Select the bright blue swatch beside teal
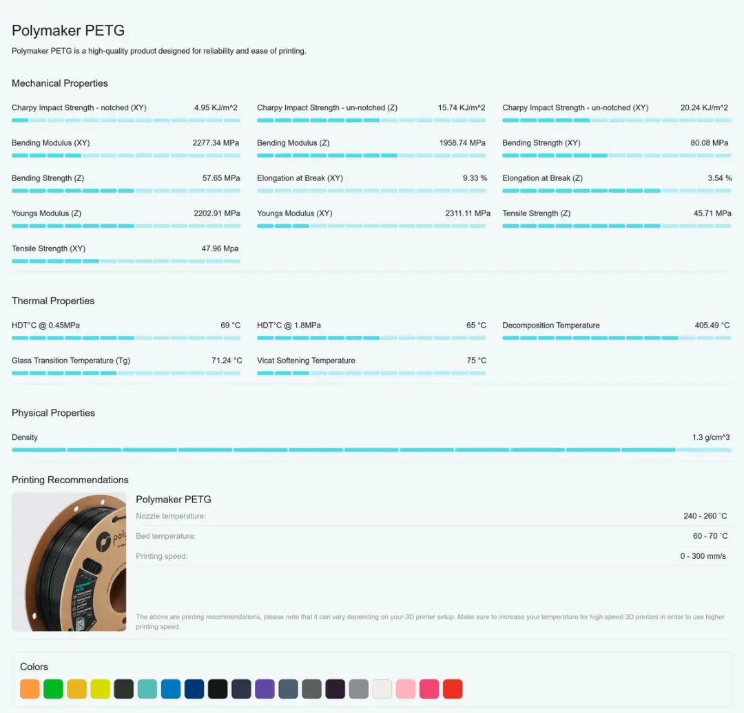The height and width of the screenshot is (713, 744). tap(171, 689)
